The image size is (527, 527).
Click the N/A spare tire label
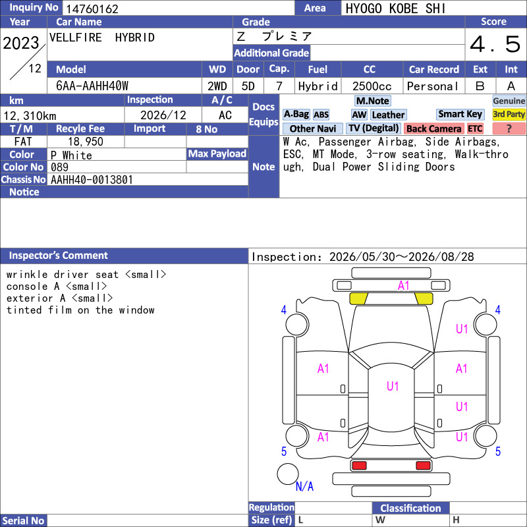click(304, 486)
